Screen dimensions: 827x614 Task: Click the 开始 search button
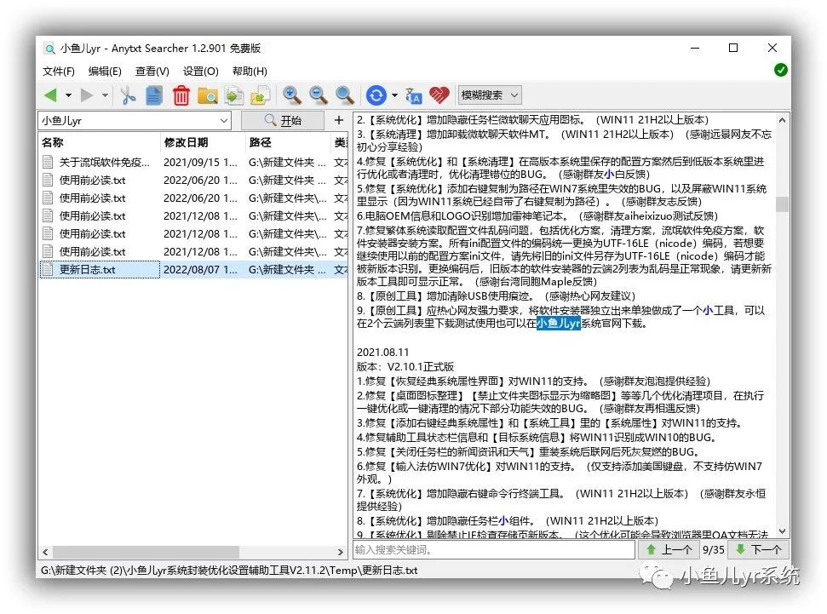283,121
